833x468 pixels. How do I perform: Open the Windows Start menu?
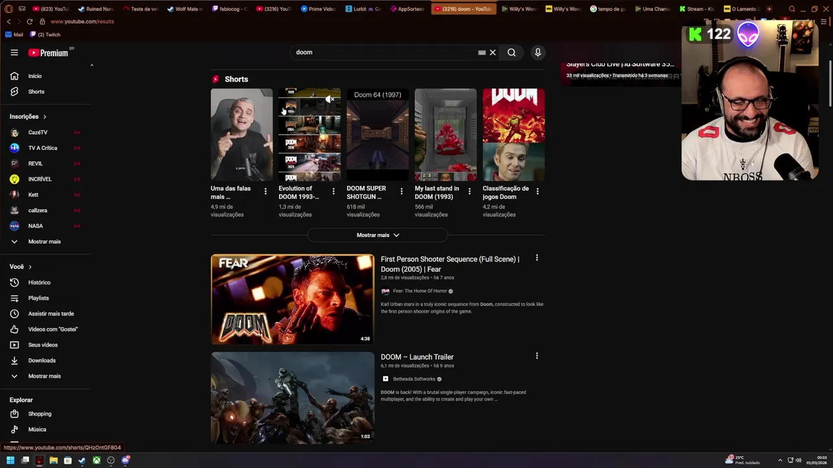tap(10, 460)
